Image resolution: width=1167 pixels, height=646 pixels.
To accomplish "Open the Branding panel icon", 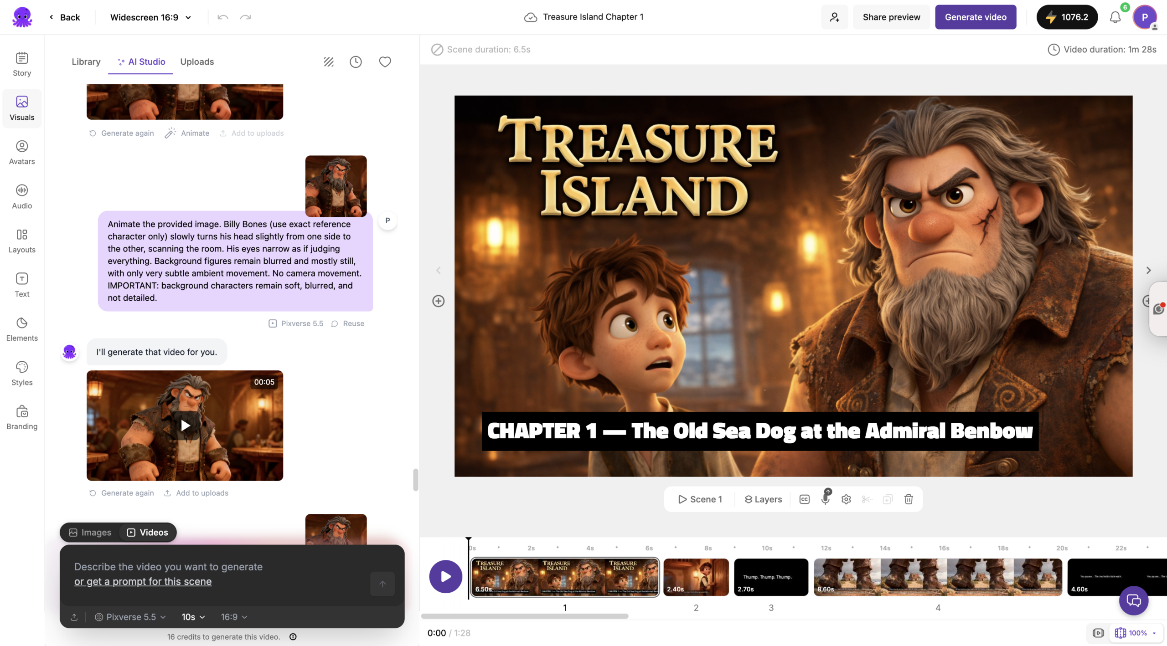I will click(x=22, y=417).
